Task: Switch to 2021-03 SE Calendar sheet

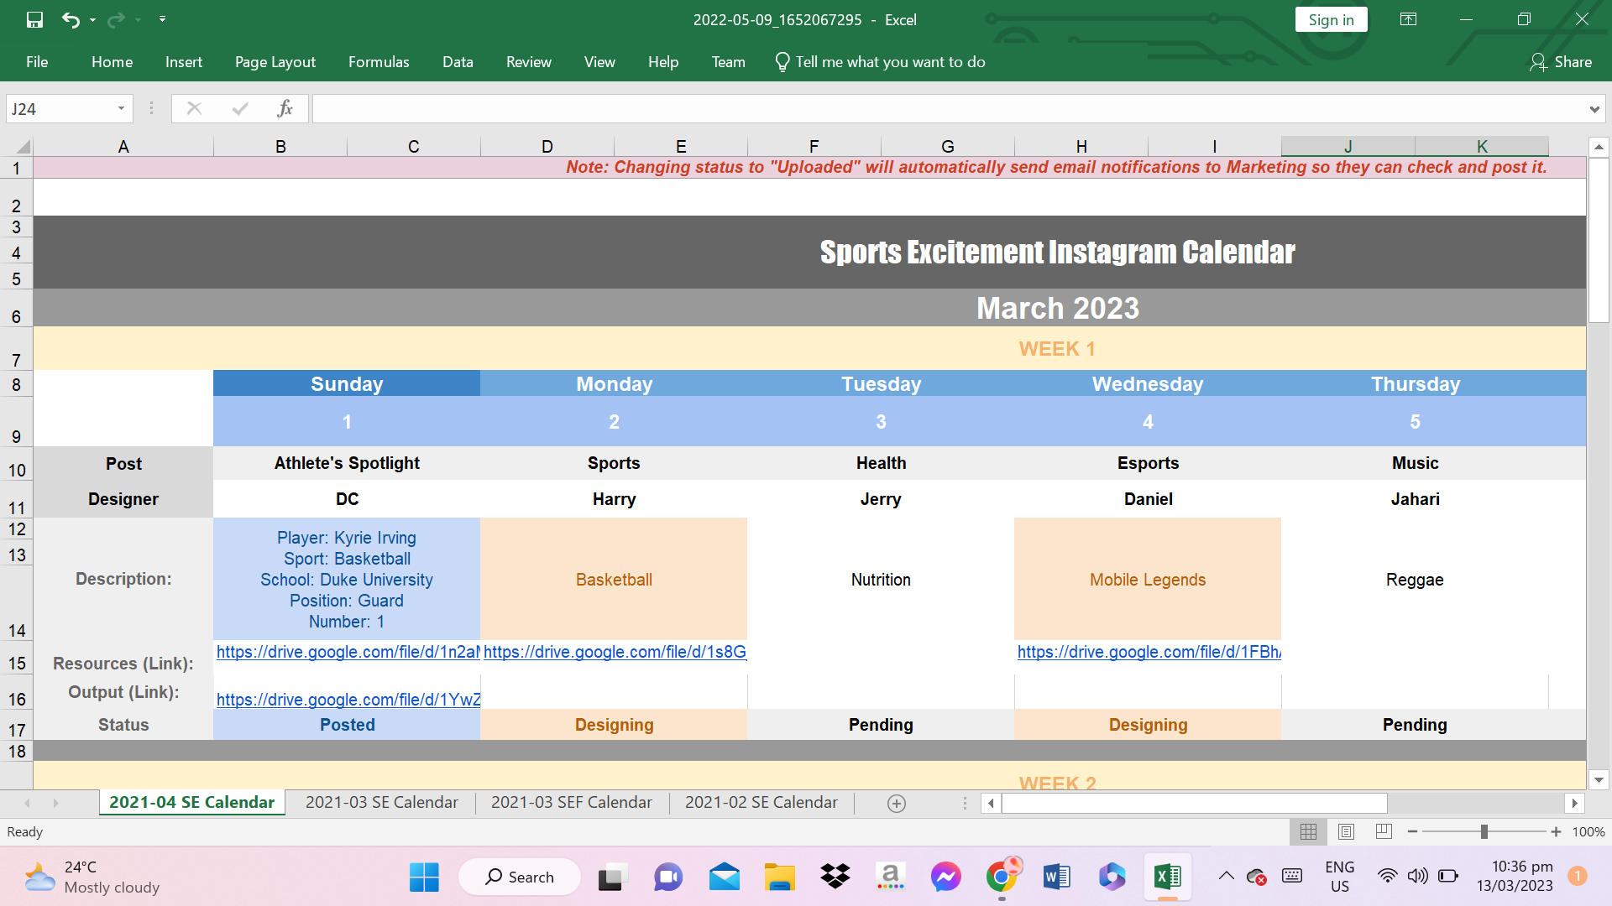Action: pos(382,803)
